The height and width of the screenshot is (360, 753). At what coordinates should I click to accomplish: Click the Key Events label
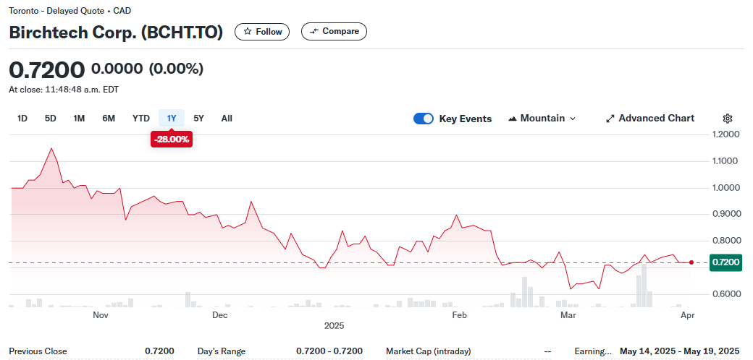(466, 119)
